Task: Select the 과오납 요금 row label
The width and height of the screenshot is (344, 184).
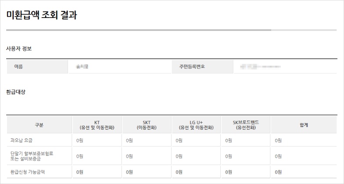Action: point(21,141)
